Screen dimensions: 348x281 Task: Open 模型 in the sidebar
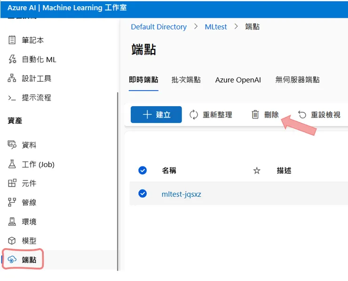coord(29,241)
